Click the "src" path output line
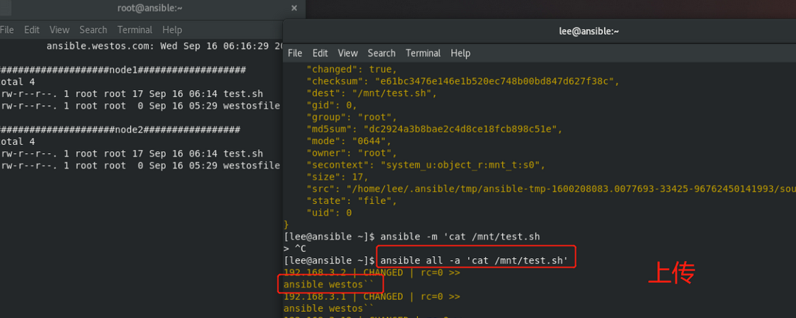 [551, 189]
